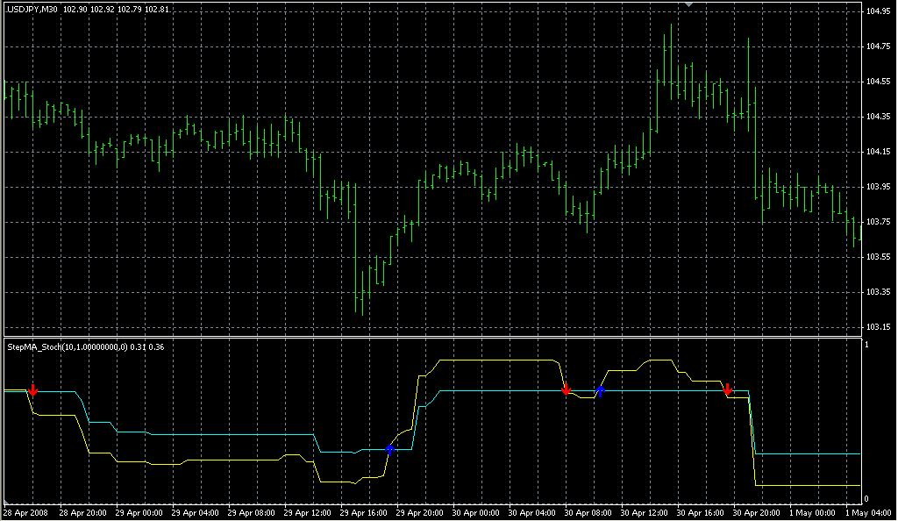Click the rightmost red down arrow signal
Screen dimensions: 898x521
point(728,389)
